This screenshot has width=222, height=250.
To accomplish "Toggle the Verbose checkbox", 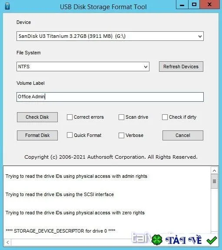I will pyautogui.click(x=121, y=135).
